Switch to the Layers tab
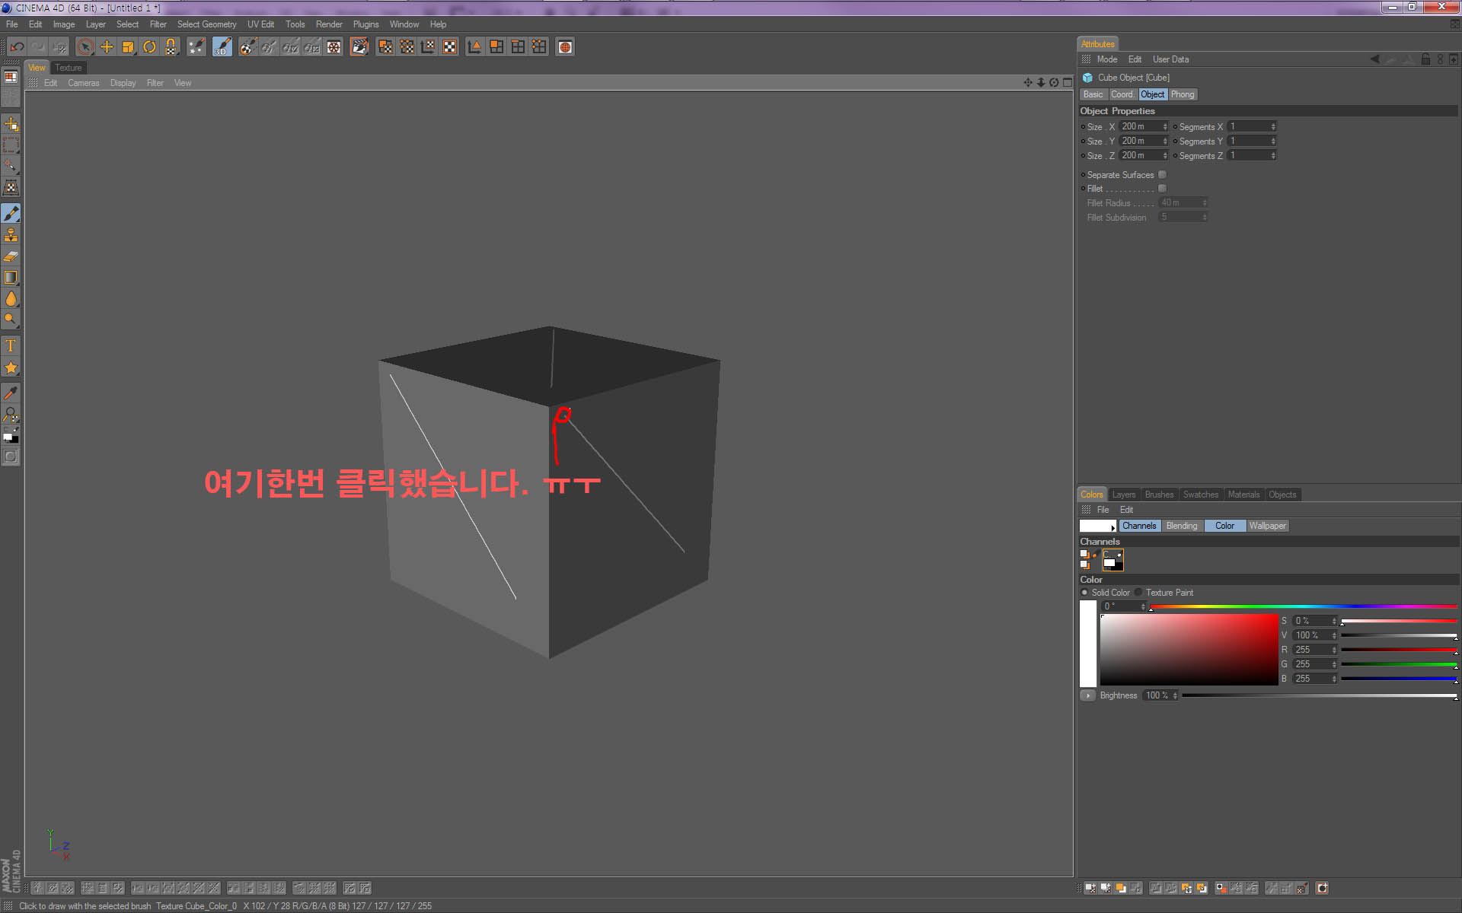This screenshot has width=1462, height=913. click(1123, 495)
